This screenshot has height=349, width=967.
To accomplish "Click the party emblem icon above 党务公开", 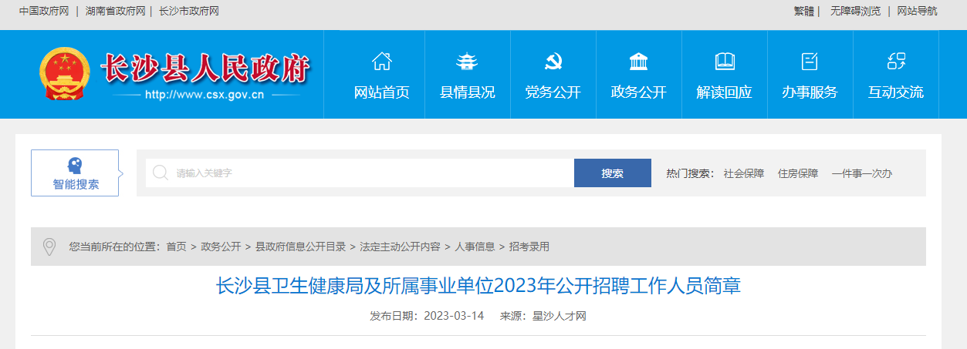I will (553, 61).
